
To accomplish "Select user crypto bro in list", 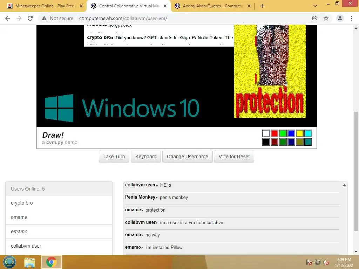I will pos(59,203).
